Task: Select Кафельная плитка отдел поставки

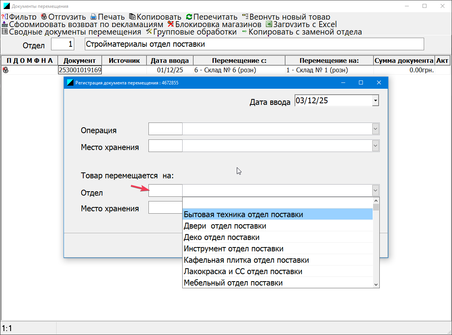Action: click(278, 260)
